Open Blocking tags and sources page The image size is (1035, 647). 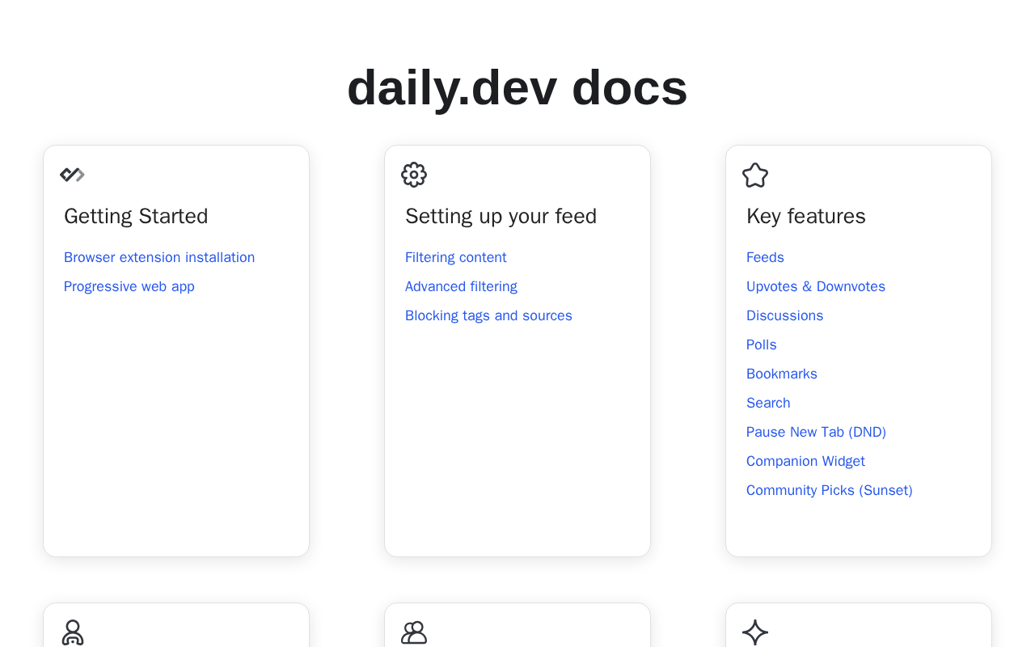tap(488, 315)
